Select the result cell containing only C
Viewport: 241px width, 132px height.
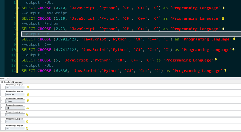click(15, 122)
